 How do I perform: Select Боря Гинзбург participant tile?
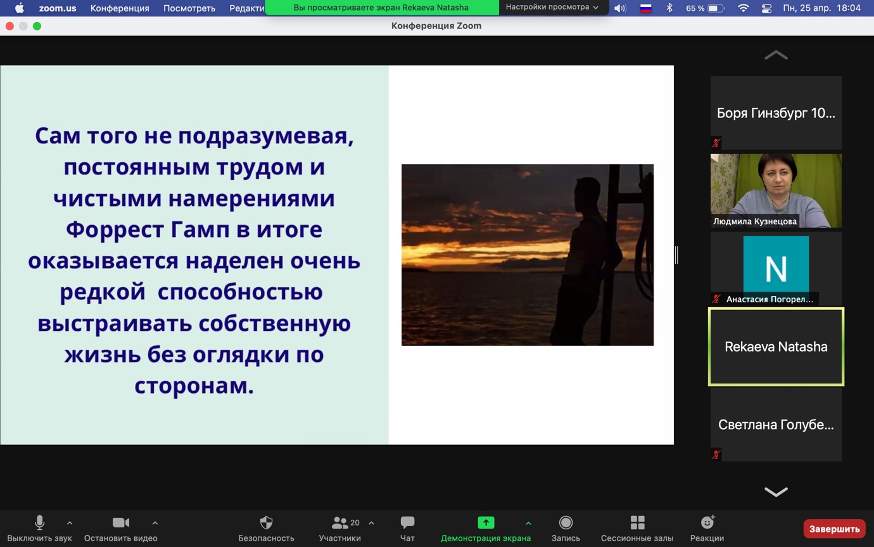pyautogui.click(x=776, y=113)
